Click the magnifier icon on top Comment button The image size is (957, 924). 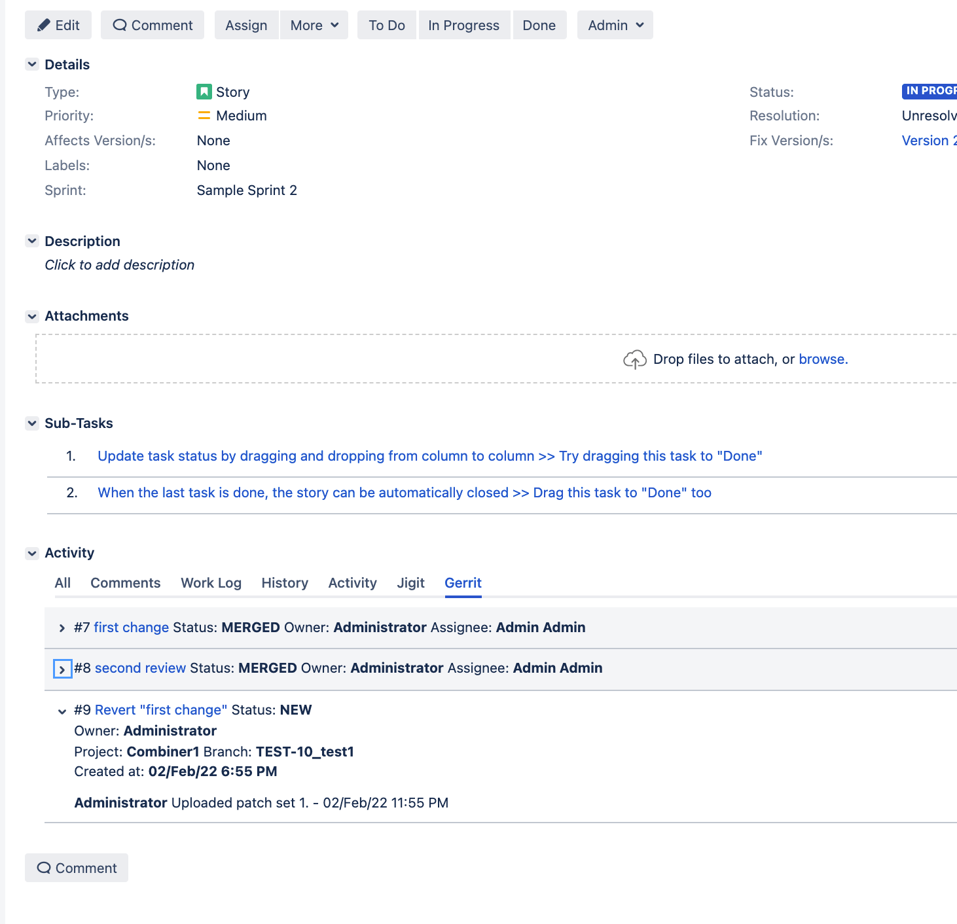(120, 24)
